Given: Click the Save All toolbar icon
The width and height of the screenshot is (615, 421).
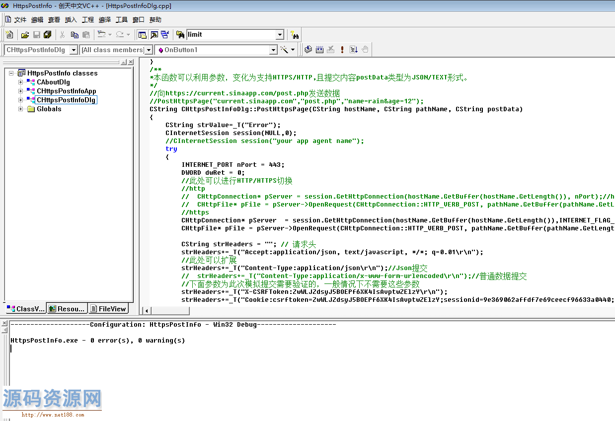Looking at the screenshot, I should tap(48, 35).
